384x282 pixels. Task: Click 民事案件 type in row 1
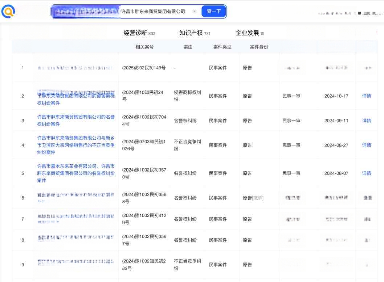218,68
